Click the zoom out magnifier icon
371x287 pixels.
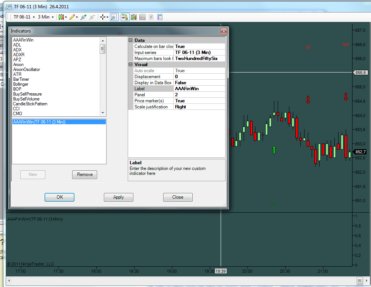coord(92,17)
